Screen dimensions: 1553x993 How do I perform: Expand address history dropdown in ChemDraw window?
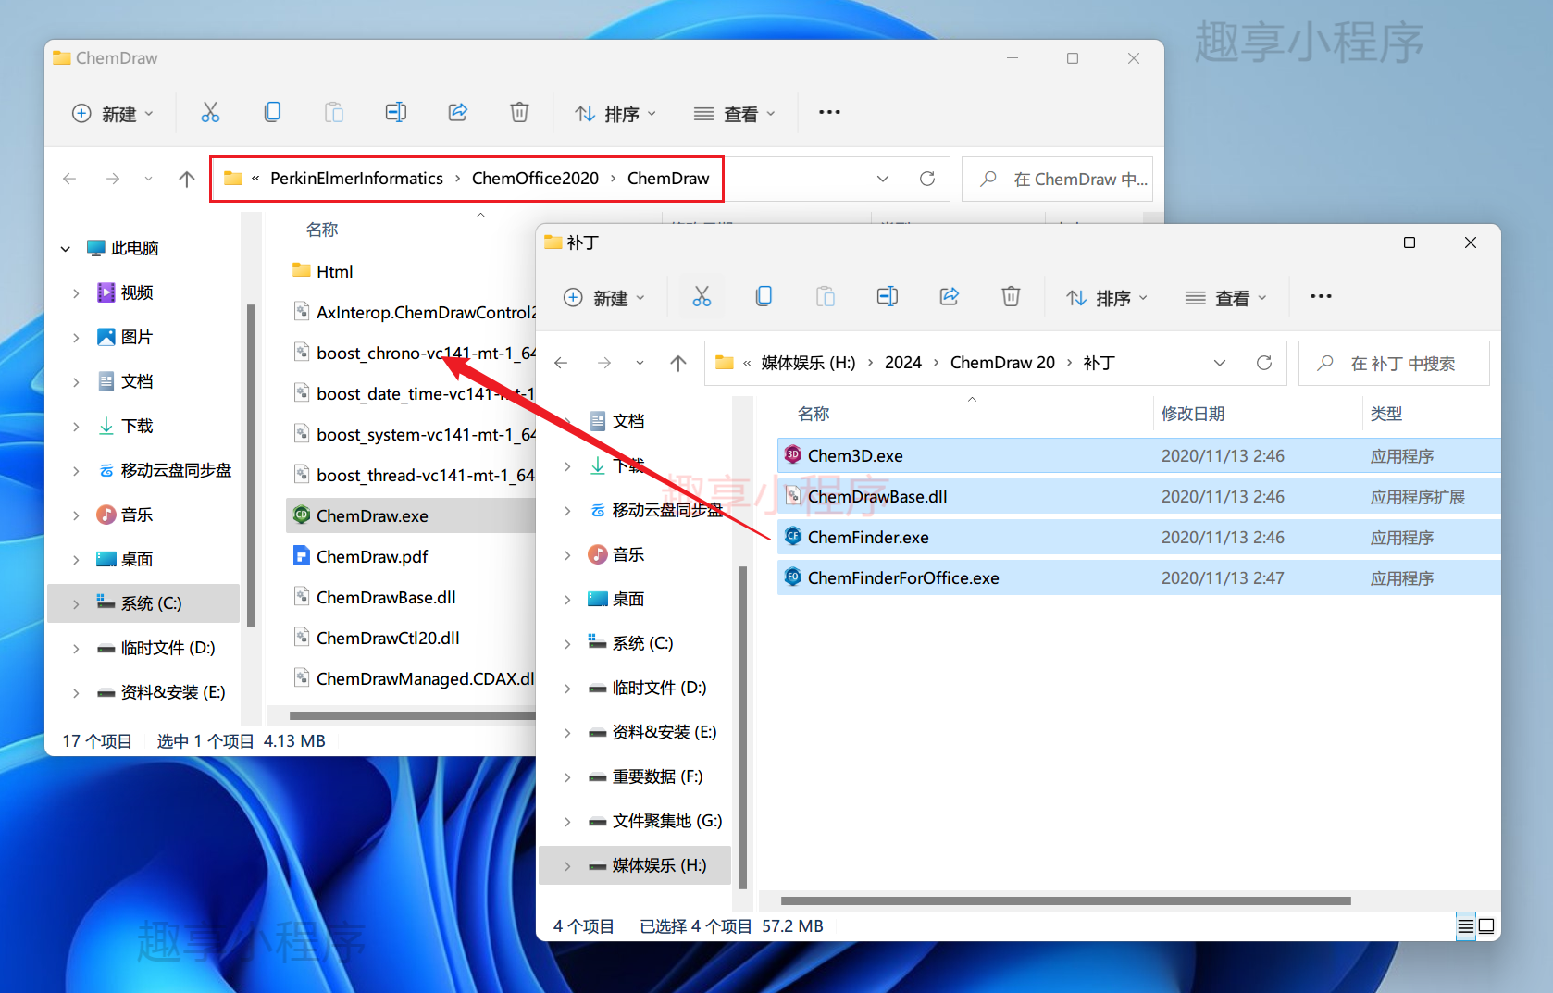point(883,179)
